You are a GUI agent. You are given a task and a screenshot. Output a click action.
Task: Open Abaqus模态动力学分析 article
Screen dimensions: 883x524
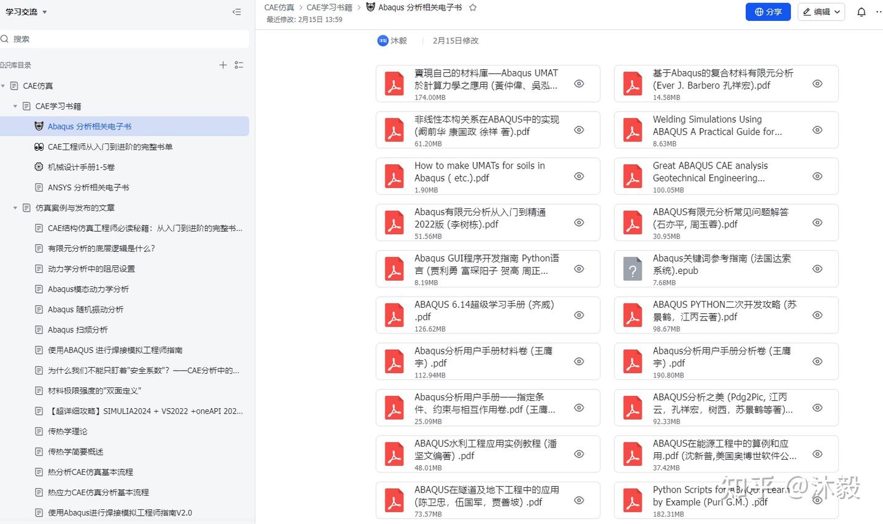pyautogui.click(x=88, y=289)
